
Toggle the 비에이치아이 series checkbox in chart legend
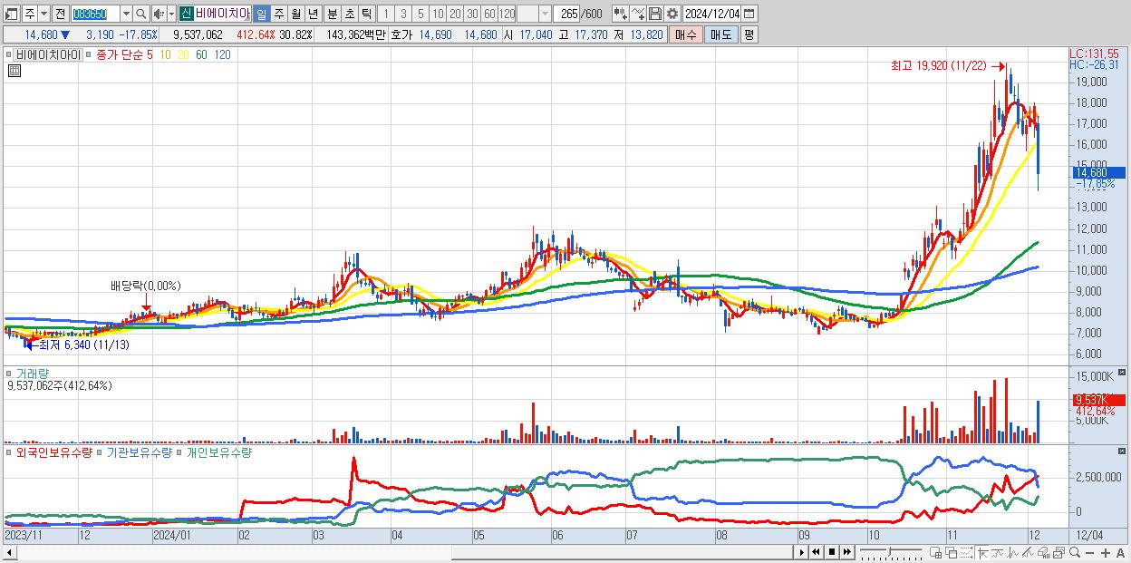(x=10, y=54)
